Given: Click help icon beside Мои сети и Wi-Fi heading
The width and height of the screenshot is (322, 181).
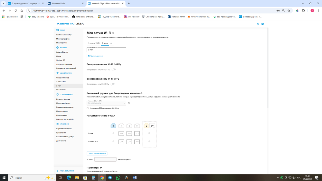Looking at the screenshot, I should click(113, 33).
